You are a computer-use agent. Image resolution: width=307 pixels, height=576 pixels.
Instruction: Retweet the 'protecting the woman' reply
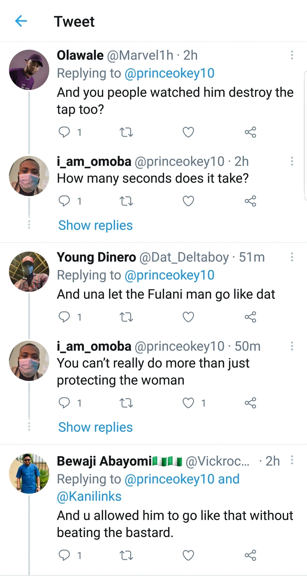pyautogui.click(x=126, y=403)
